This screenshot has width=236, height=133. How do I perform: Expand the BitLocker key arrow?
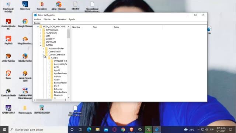(49, 89)
